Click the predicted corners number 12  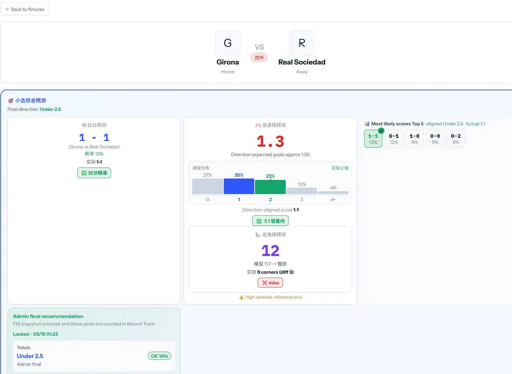(270, 251)
